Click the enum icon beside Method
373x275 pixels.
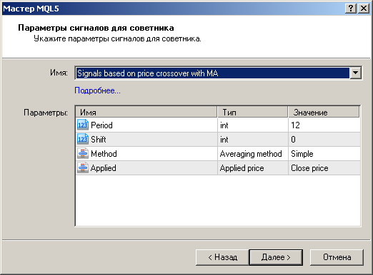83,153
